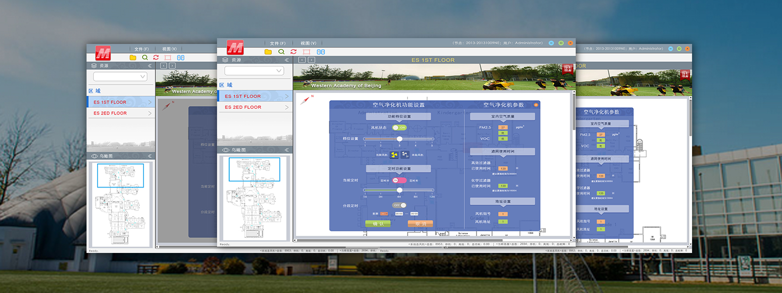Click the yellow folder icon in front window
This screenshot has width=782, height=293.
click(268, 52)
